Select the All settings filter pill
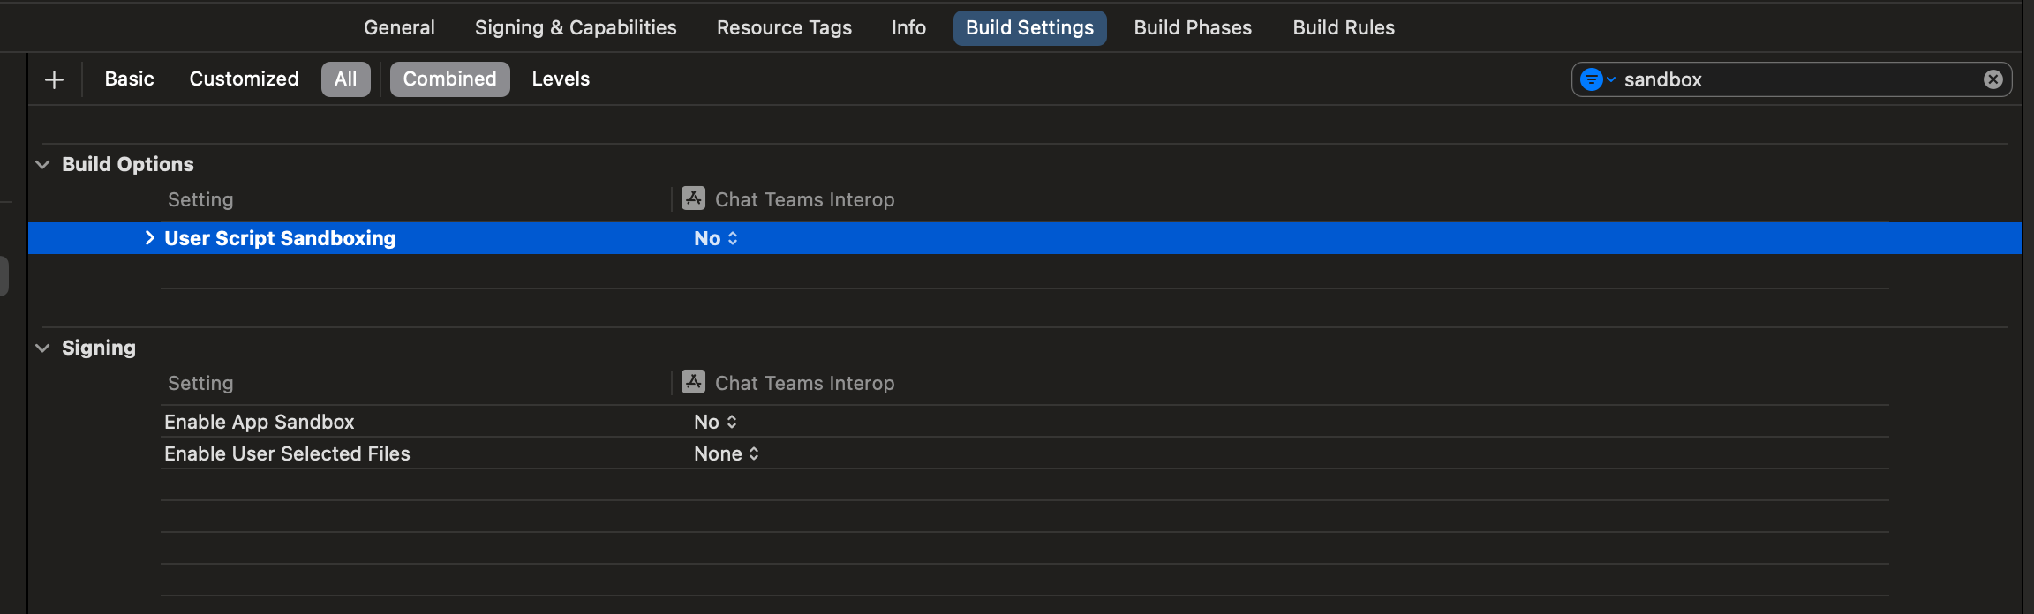Viewport: 2034px width, 614px height. point(346,79)
